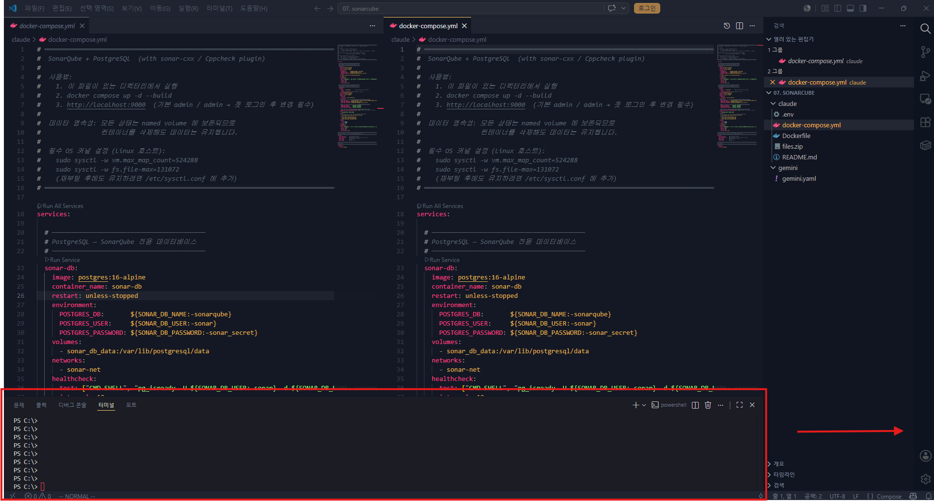Close the right docker-compose.yml tab
This screenshot has width=934, height=501.
tap(464, 26)
